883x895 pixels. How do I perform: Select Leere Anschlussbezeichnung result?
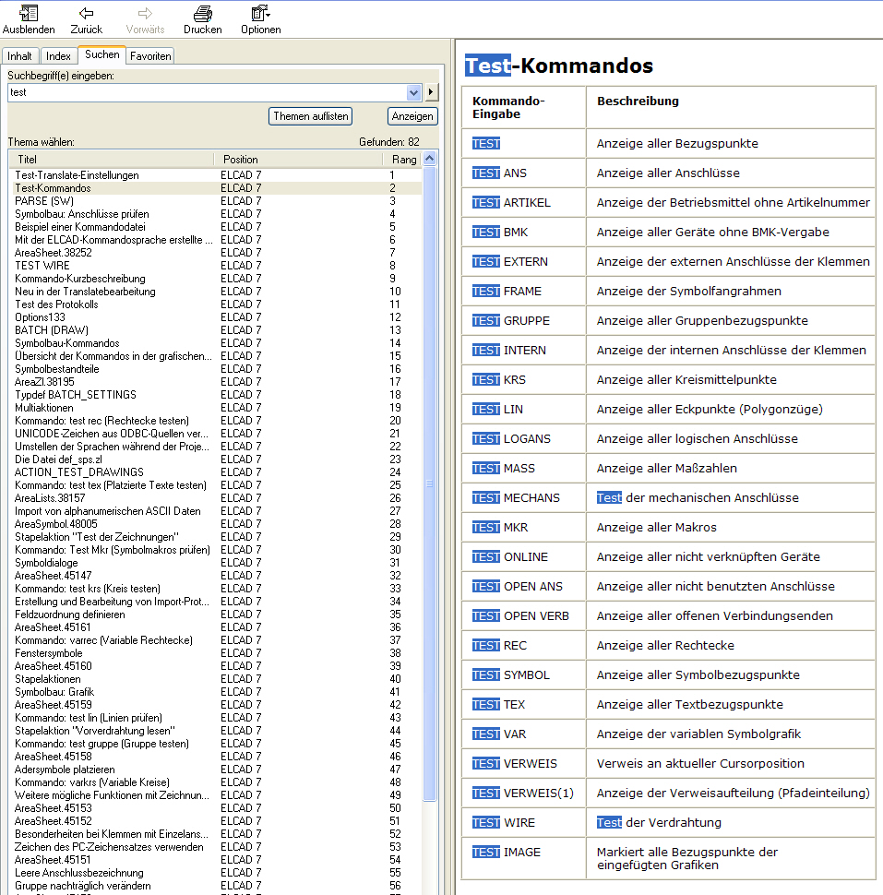coord(78,873)
